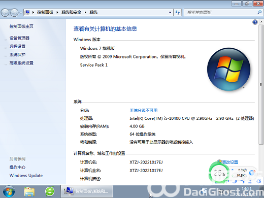Image resolution: width=264 pixels, height=198 pixels.
Task: Click the full computer name value next to 计算机全名
Action: pos(146,171)
